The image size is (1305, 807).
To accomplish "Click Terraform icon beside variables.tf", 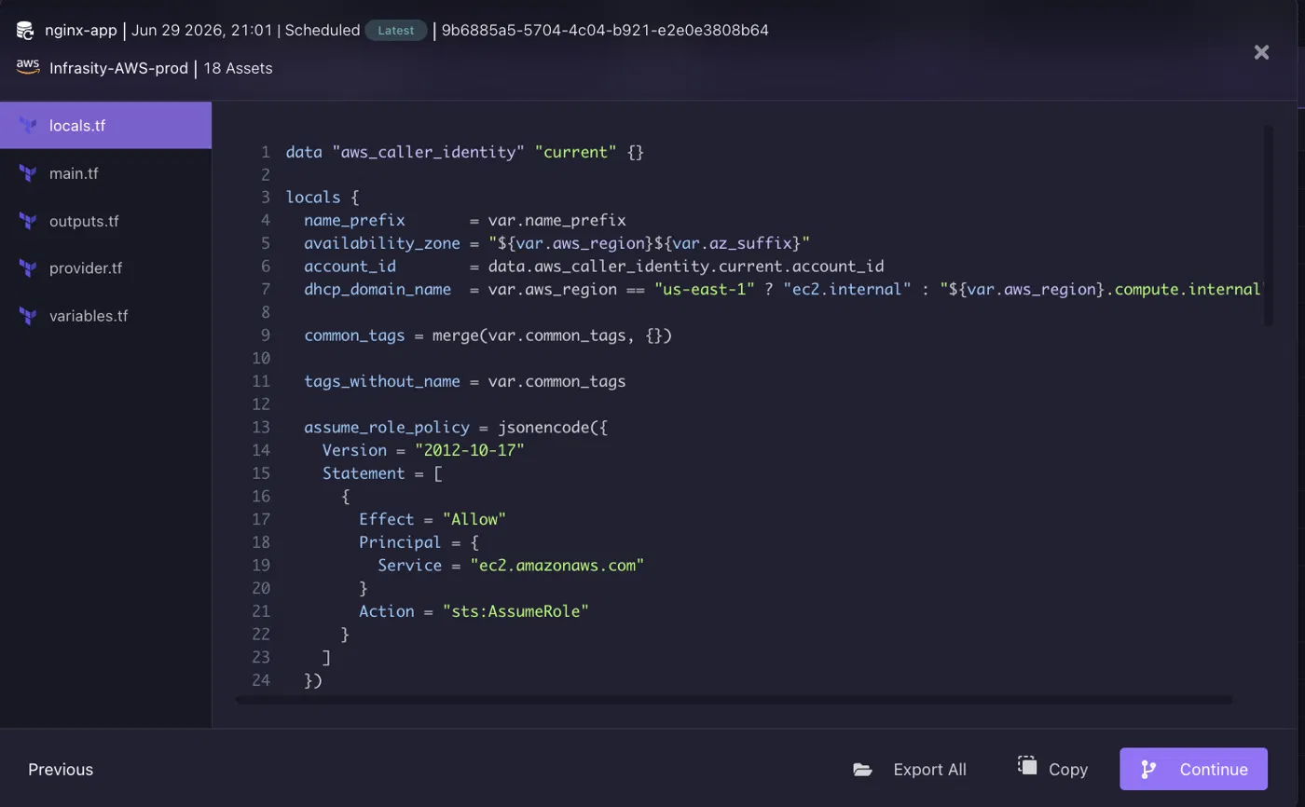I will pyautogui.click(x=28, y=316).
